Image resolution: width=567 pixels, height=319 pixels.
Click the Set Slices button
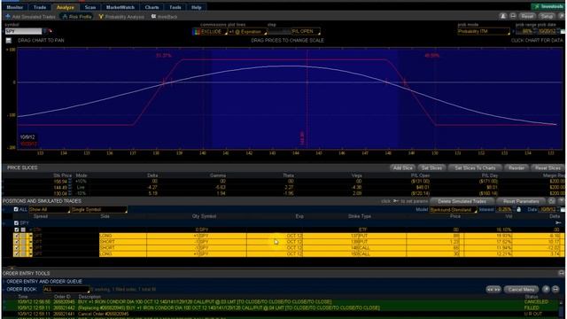[431, 167]
